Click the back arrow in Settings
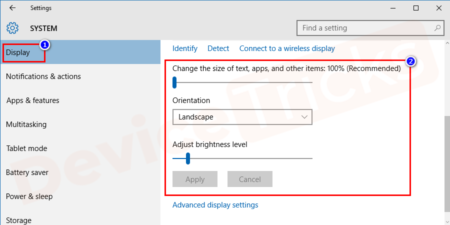Screen dimensions: 450x225 [12, 8]
